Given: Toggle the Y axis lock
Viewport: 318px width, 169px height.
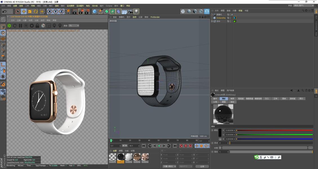Looking at the screenshot, I should tap(55, 11).
